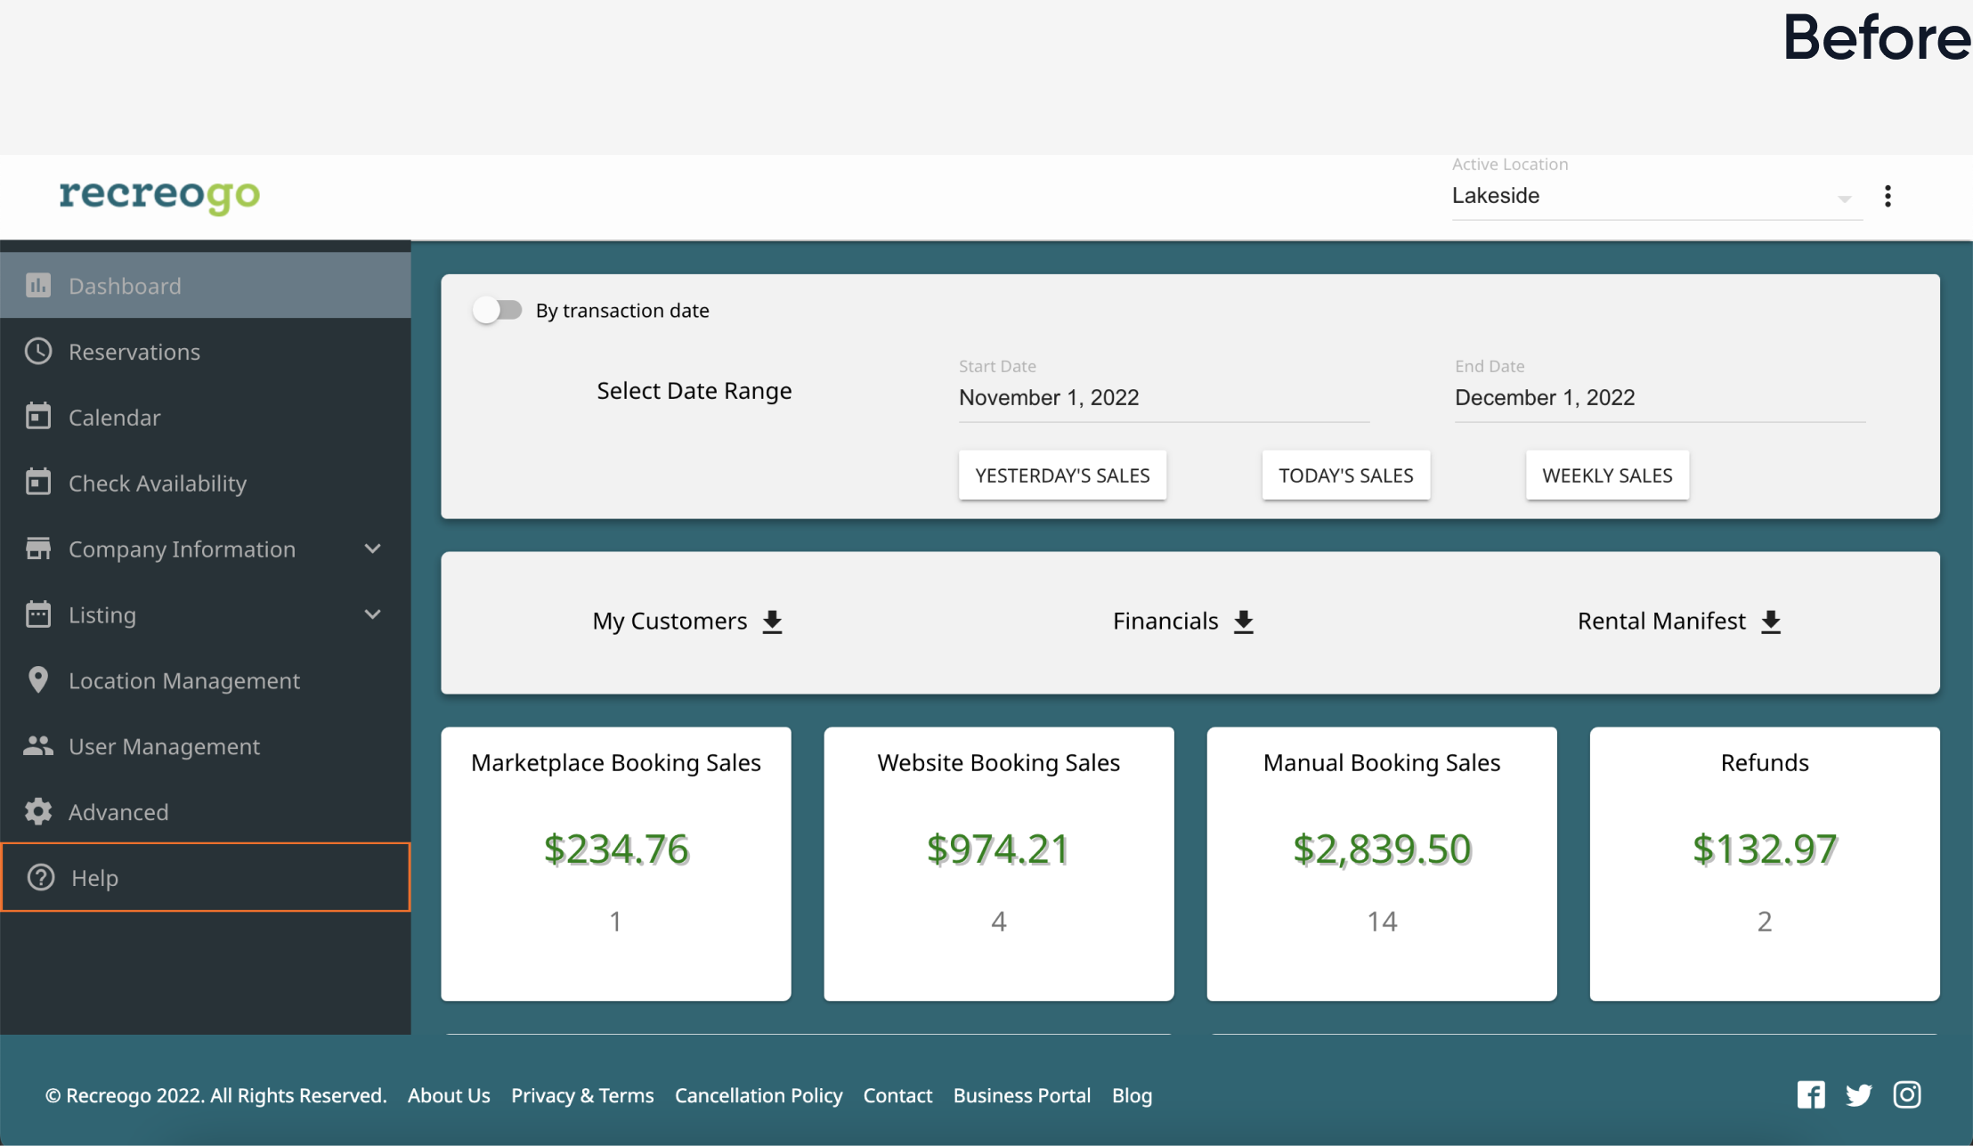
Task: Click the Yesterday's Sales button
Action: (1062, 475)
